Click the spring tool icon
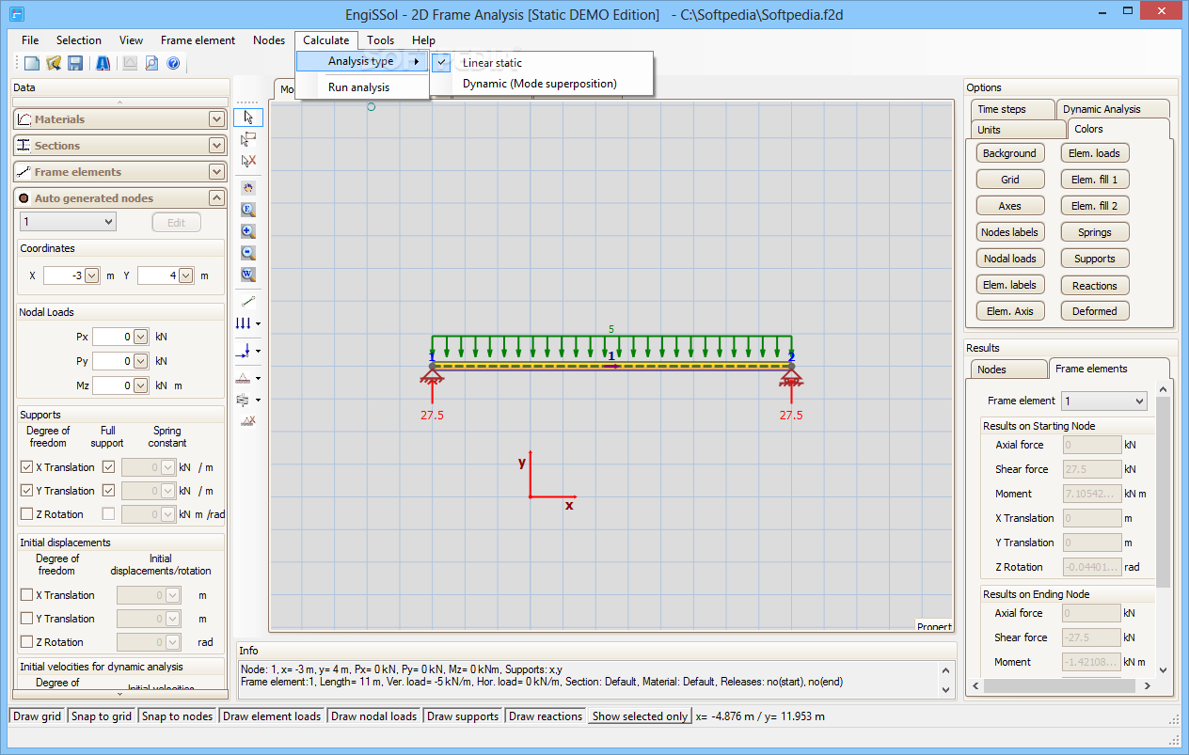1189x755 pixels. 244,400
